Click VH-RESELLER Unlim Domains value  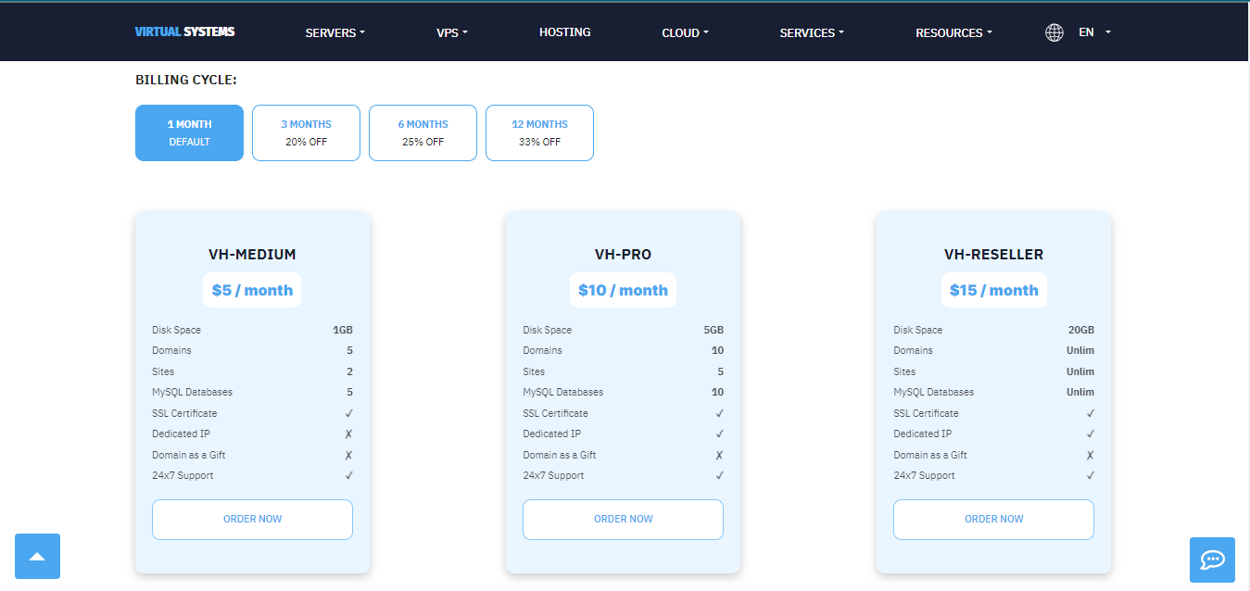pyautogui.click(x=1080, y=350)
